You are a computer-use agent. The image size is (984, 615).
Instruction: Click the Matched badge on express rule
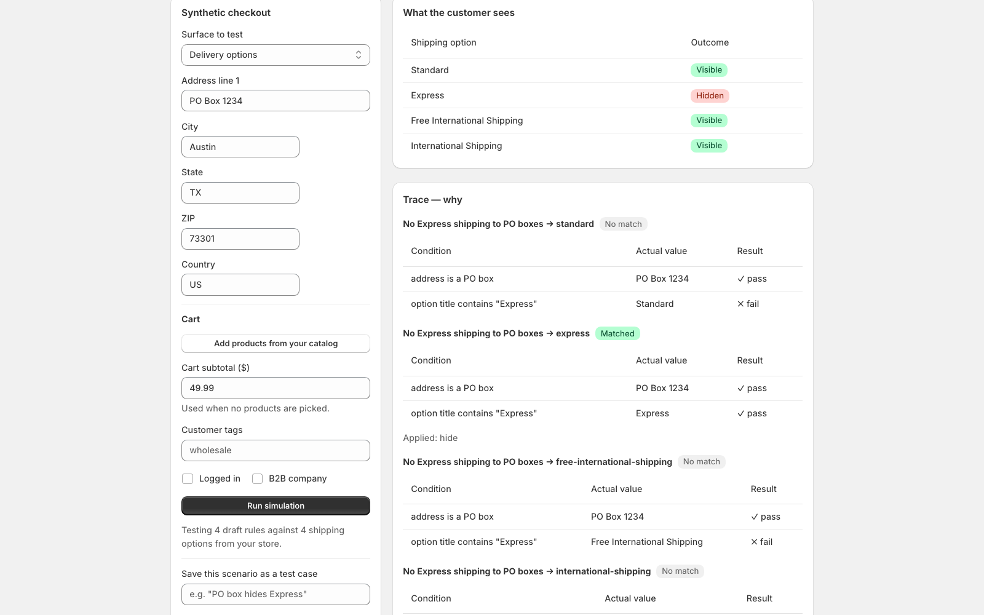point(617,333)
